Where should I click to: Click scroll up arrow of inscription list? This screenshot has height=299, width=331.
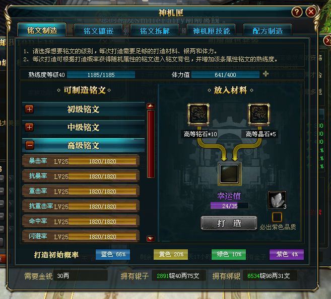(151, 106)
